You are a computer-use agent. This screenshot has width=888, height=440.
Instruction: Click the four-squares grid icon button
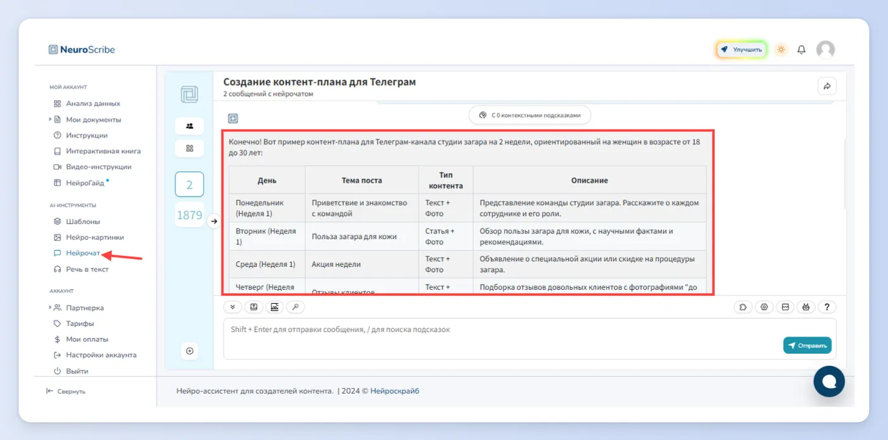[x=189, y=148]
